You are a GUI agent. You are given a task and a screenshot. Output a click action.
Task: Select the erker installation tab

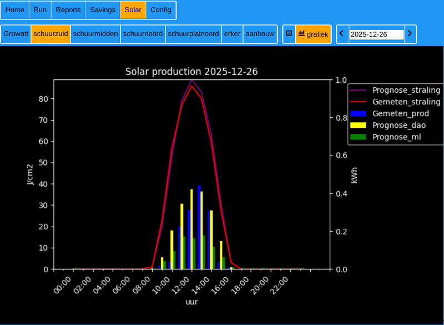(232, 34)
